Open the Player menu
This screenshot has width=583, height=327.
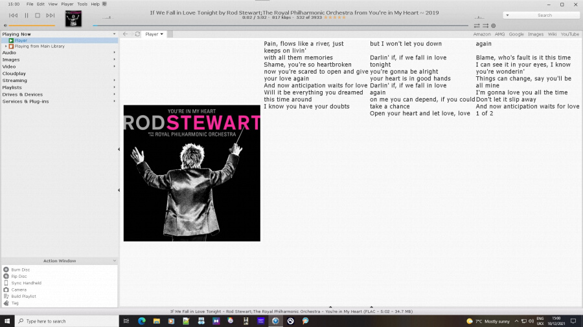click(67, 4)
